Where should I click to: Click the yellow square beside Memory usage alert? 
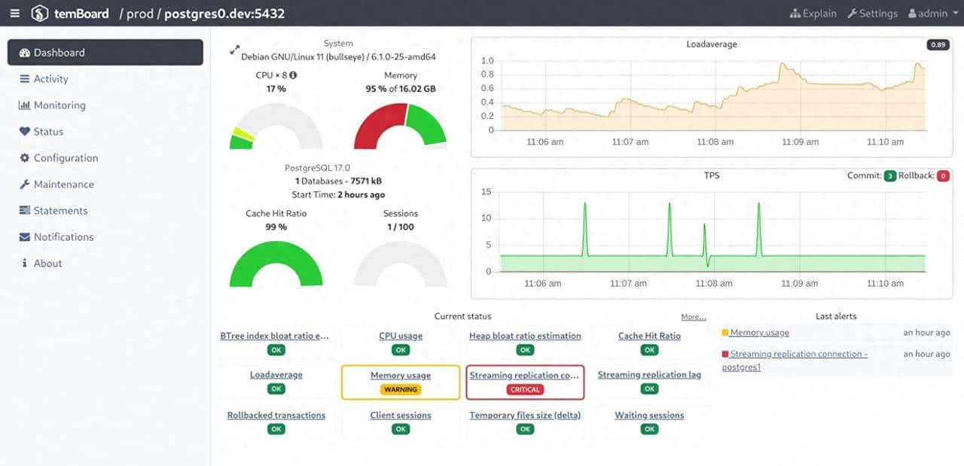(x=725, y=333)
